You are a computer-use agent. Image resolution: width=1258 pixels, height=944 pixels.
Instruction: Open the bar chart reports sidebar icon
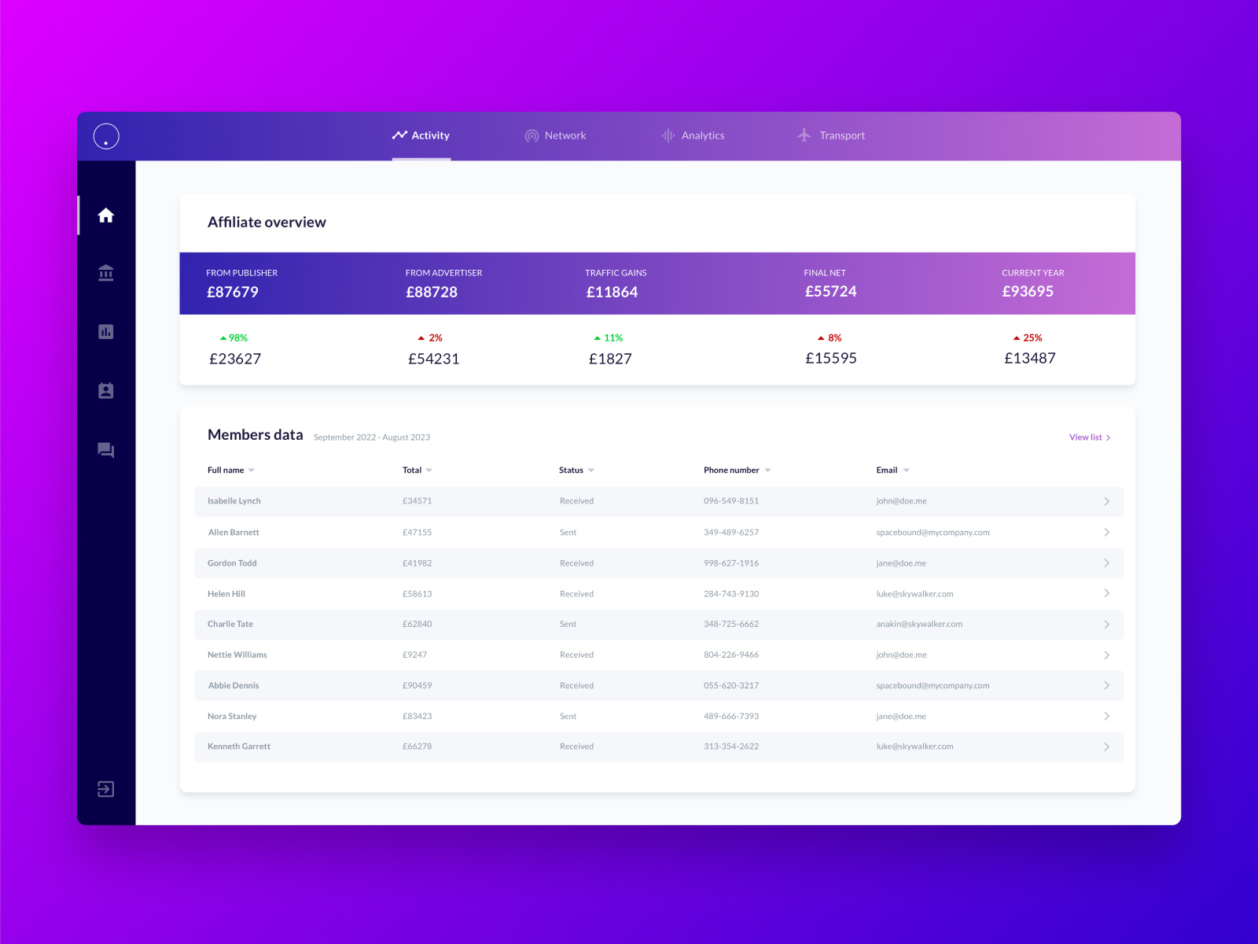pos(105,331)
